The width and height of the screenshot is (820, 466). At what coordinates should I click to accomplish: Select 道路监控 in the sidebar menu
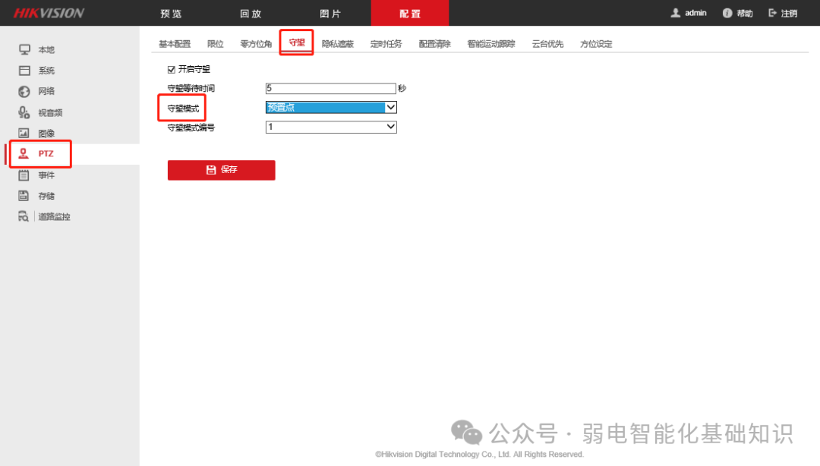55,217
